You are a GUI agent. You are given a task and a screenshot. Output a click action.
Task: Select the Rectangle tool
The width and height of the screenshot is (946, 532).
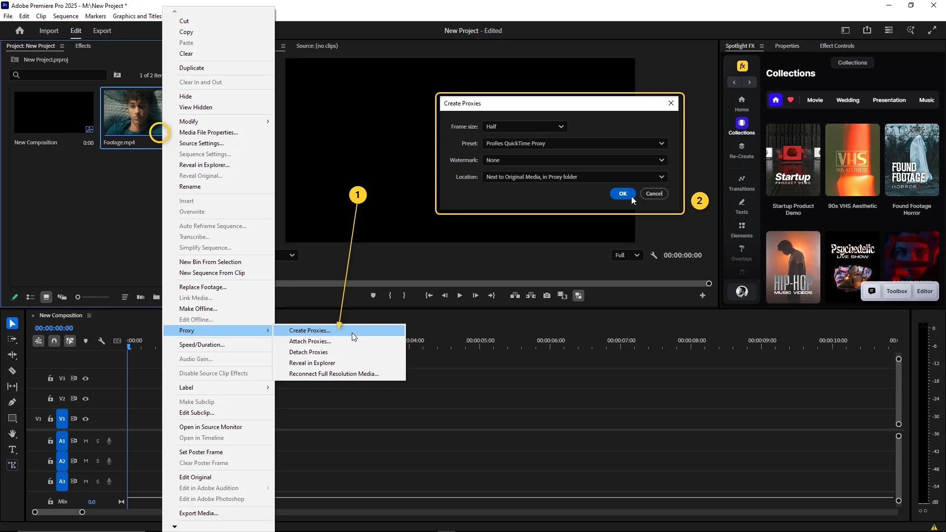[12, 418]
